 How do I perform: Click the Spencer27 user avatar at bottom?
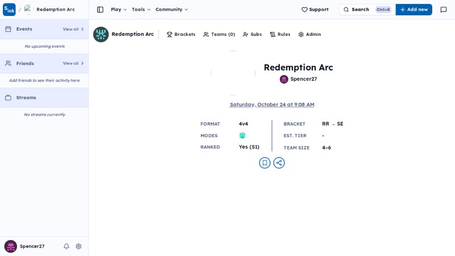click(11, 246)
